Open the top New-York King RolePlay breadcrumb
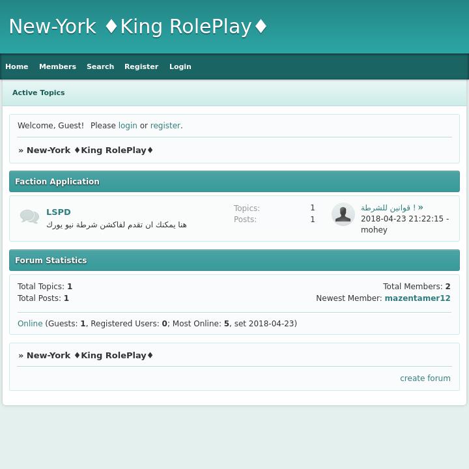Viewport: 469px width, 469px height. 90,150
